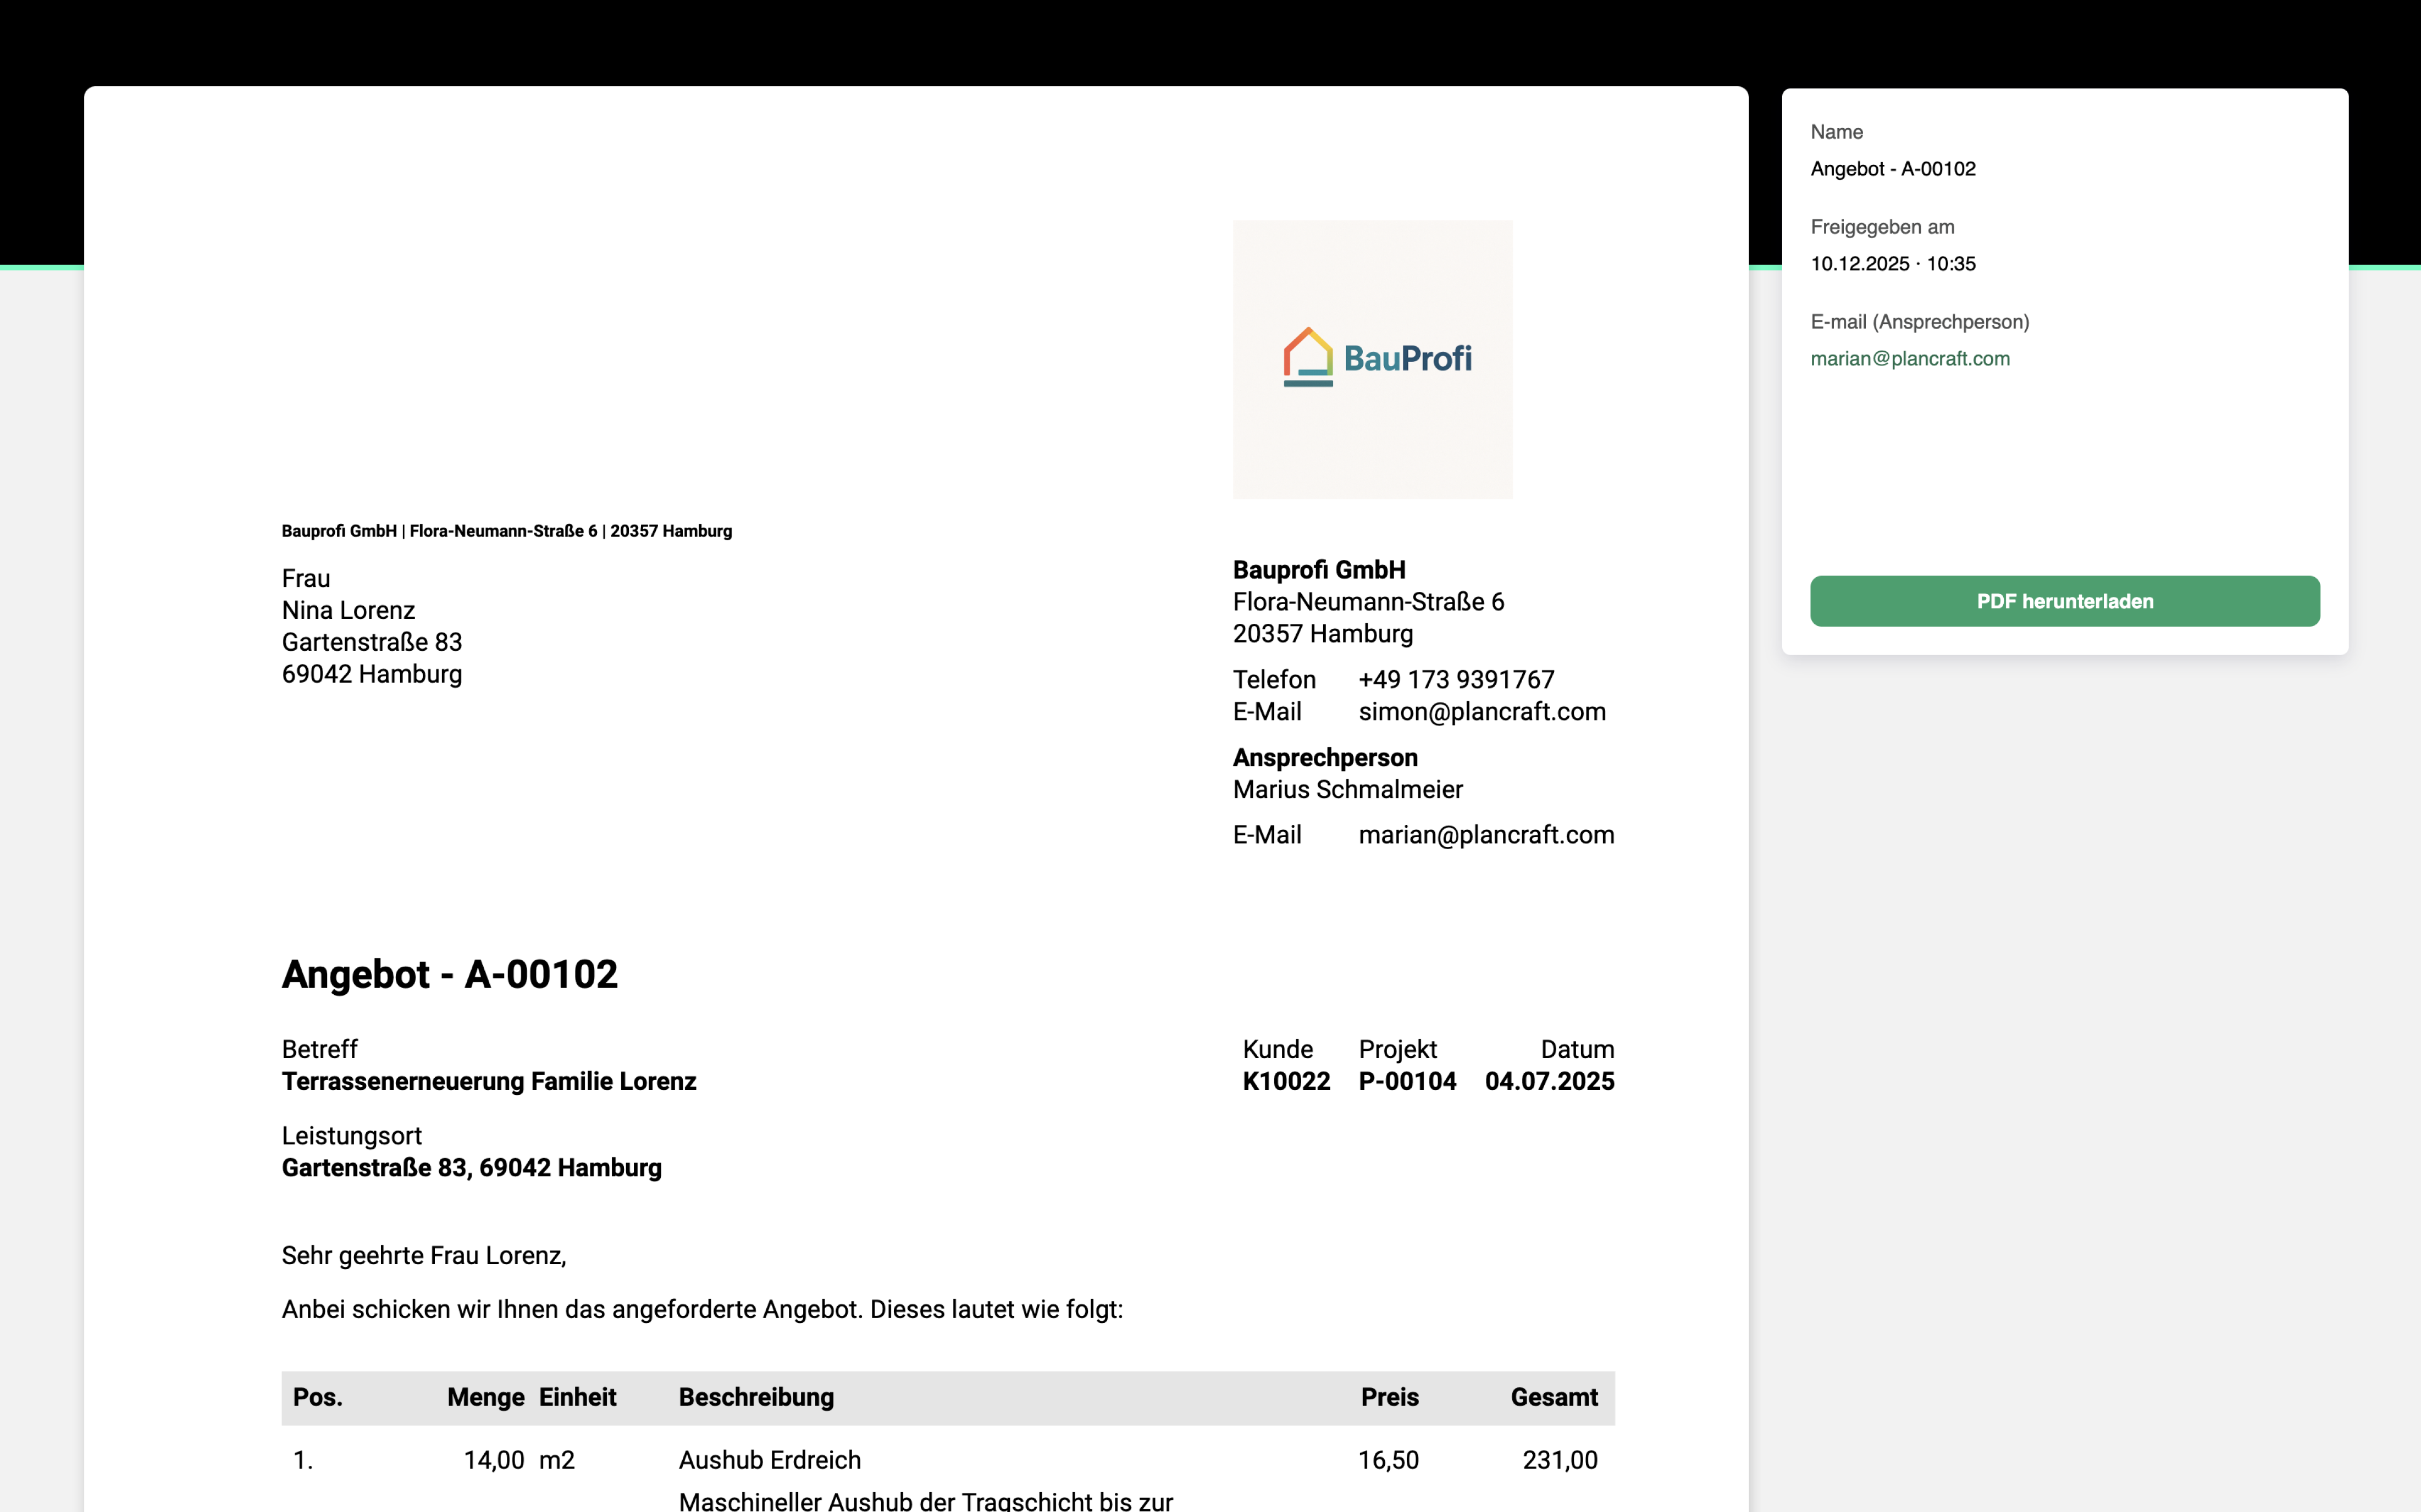This screenshot has width=2421, height=1512.
Task: Click the Preis table column header
Action: coord(1389,1397)
